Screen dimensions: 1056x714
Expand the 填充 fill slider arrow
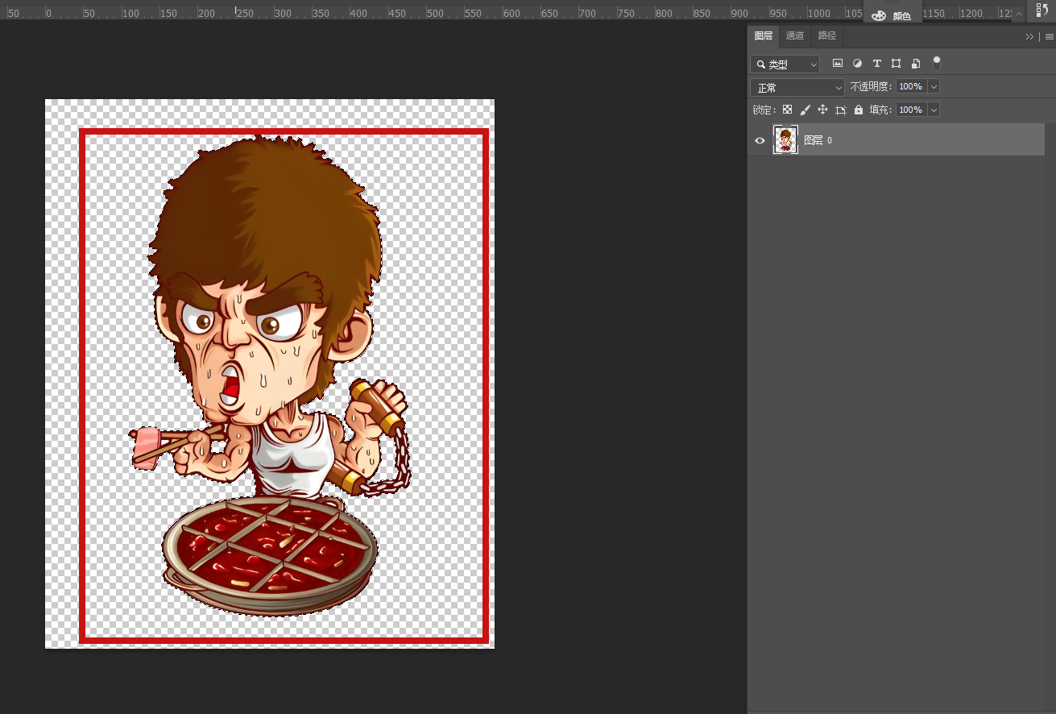pos(934,110)
